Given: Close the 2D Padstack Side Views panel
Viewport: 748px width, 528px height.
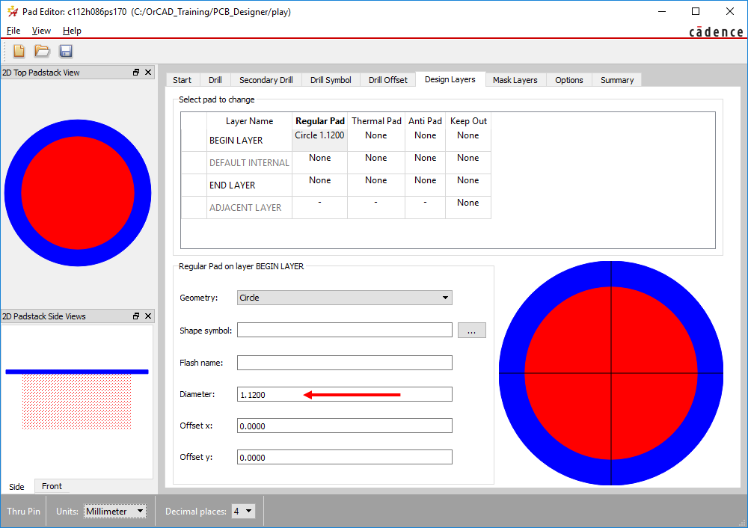Looking at the screenshot, I should pyautogui.click(x=148, y=316).
